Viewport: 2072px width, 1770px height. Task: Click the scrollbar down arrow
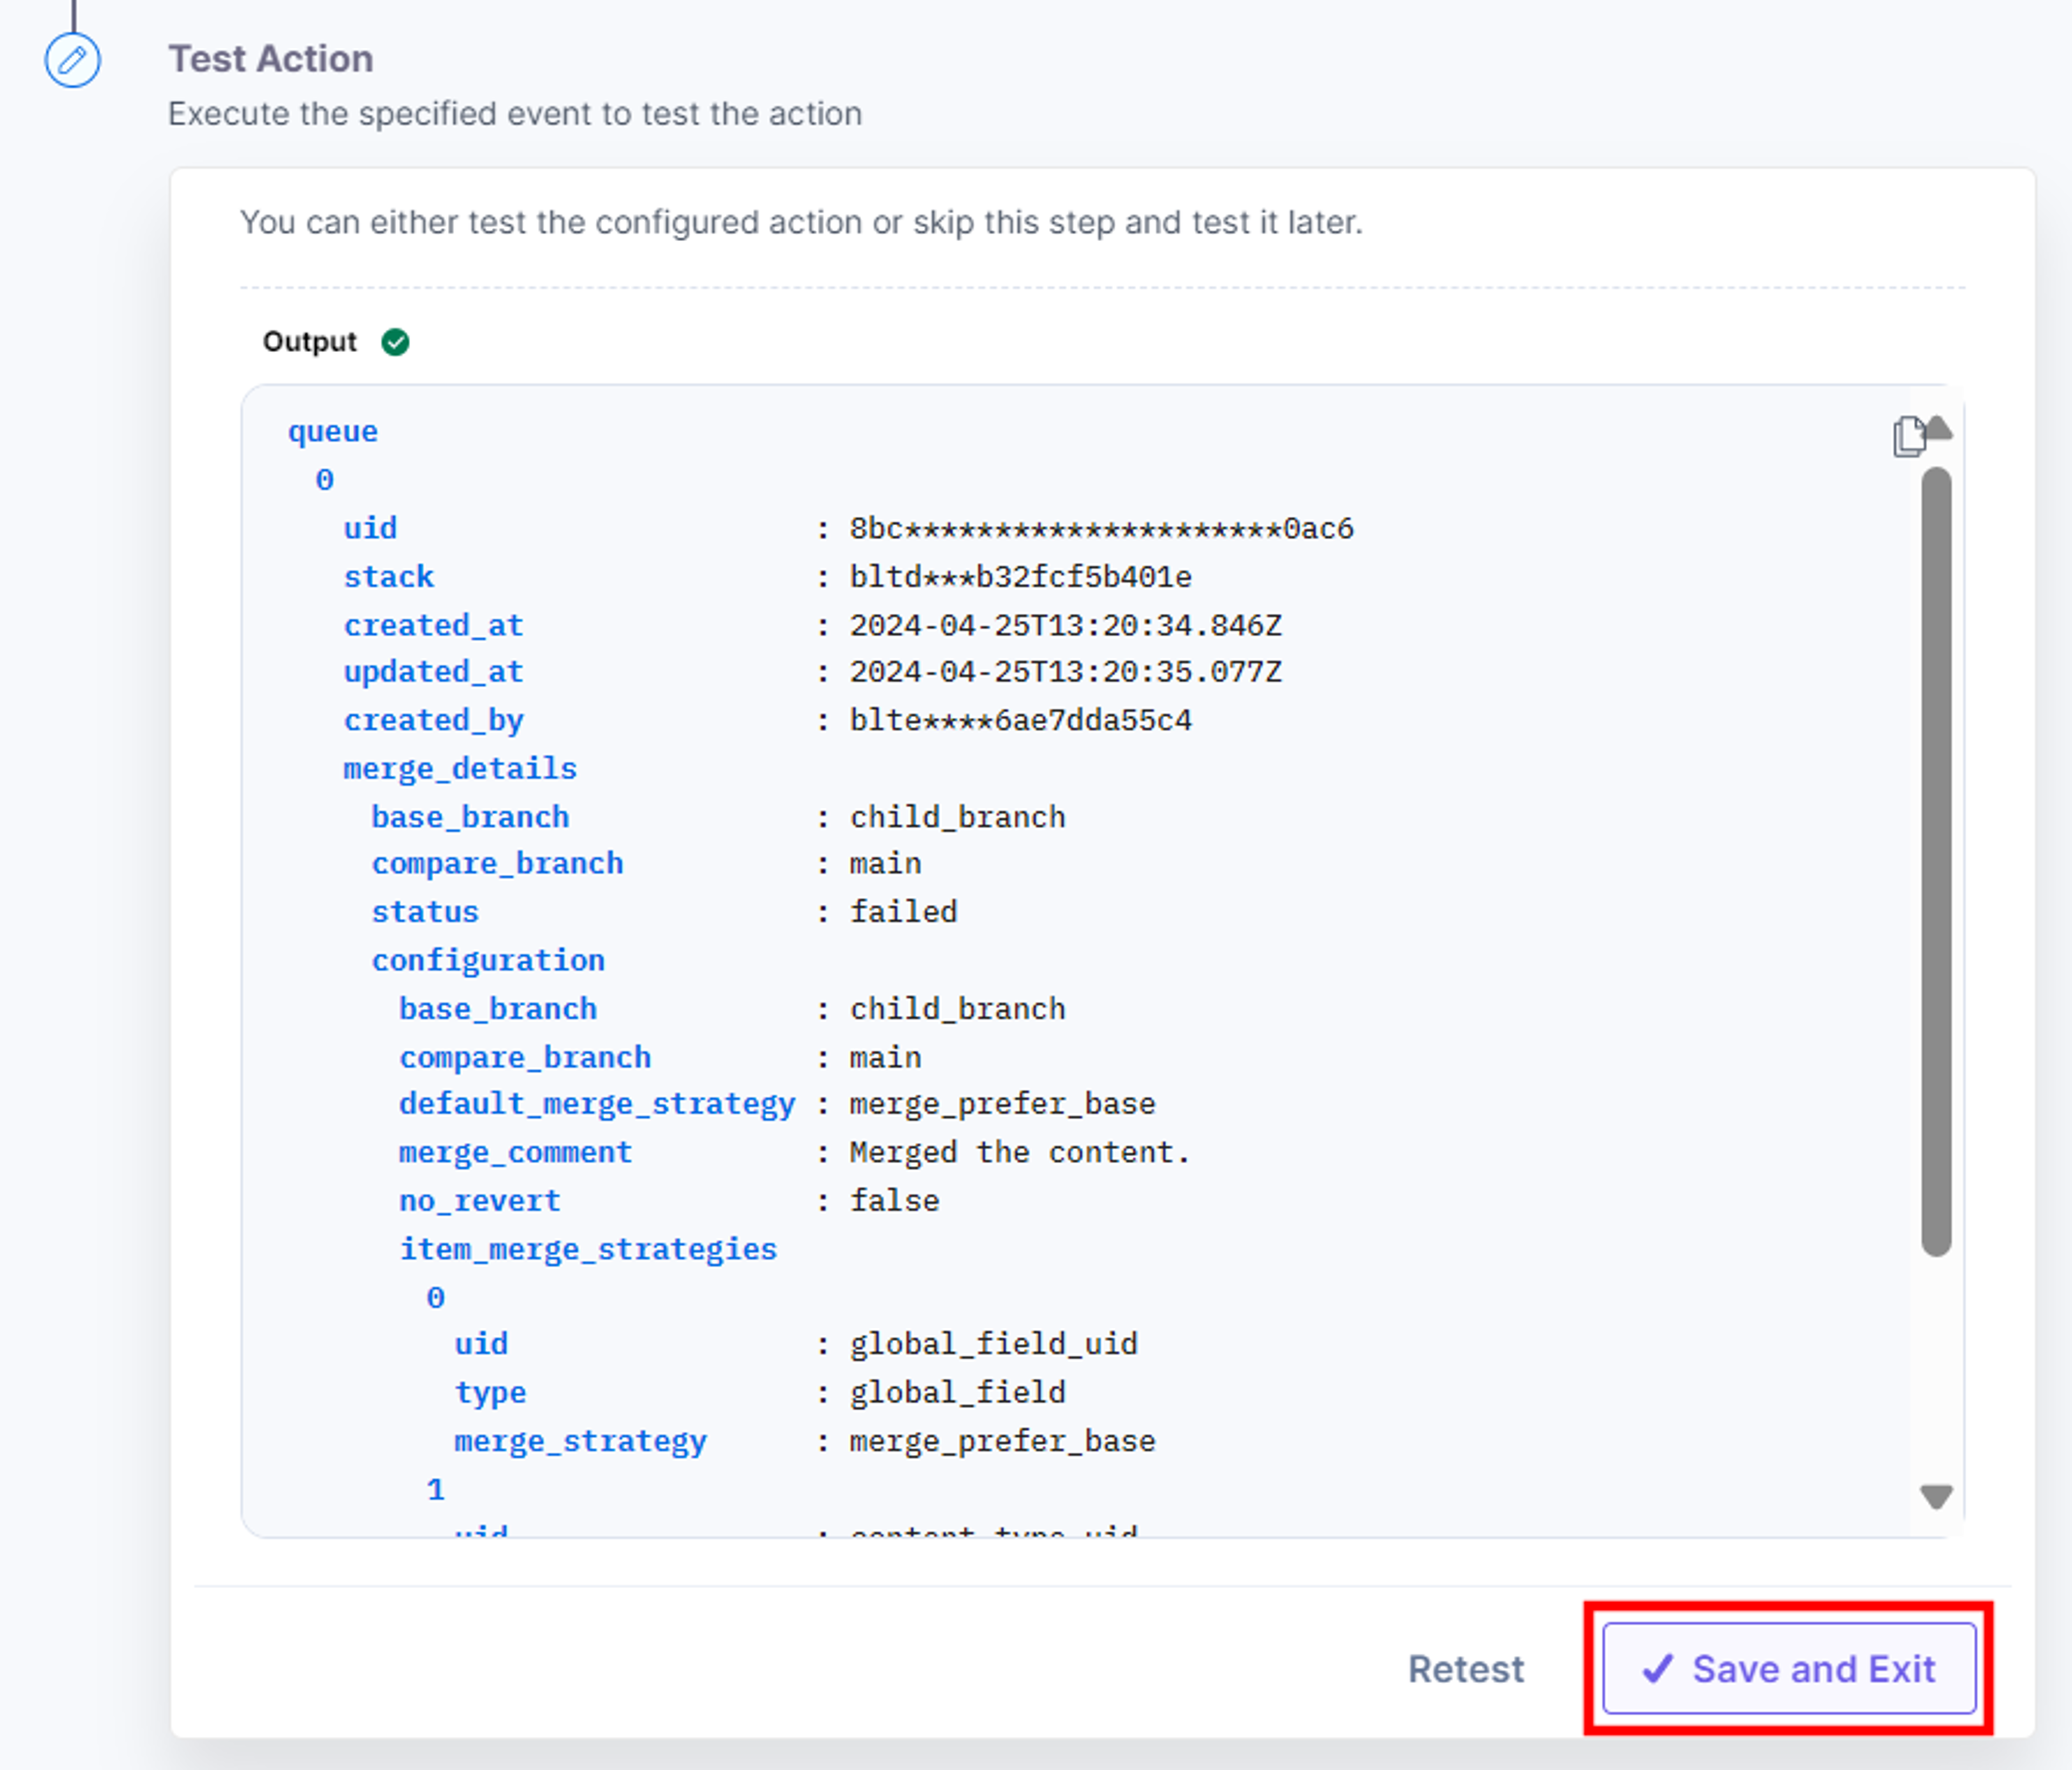[x=1937, y=1496]
